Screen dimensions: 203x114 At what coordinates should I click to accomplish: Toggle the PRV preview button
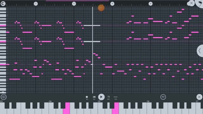point(163,97)
